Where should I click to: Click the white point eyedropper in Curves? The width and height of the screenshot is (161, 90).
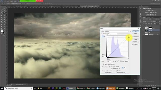(x=118, y=61)
